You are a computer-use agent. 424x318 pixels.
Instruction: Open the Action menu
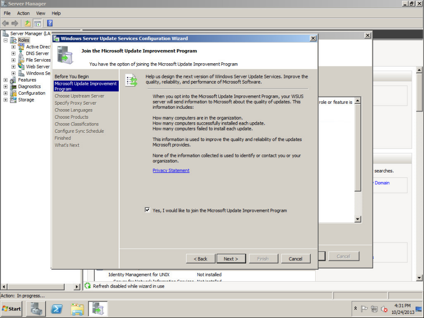23,13
